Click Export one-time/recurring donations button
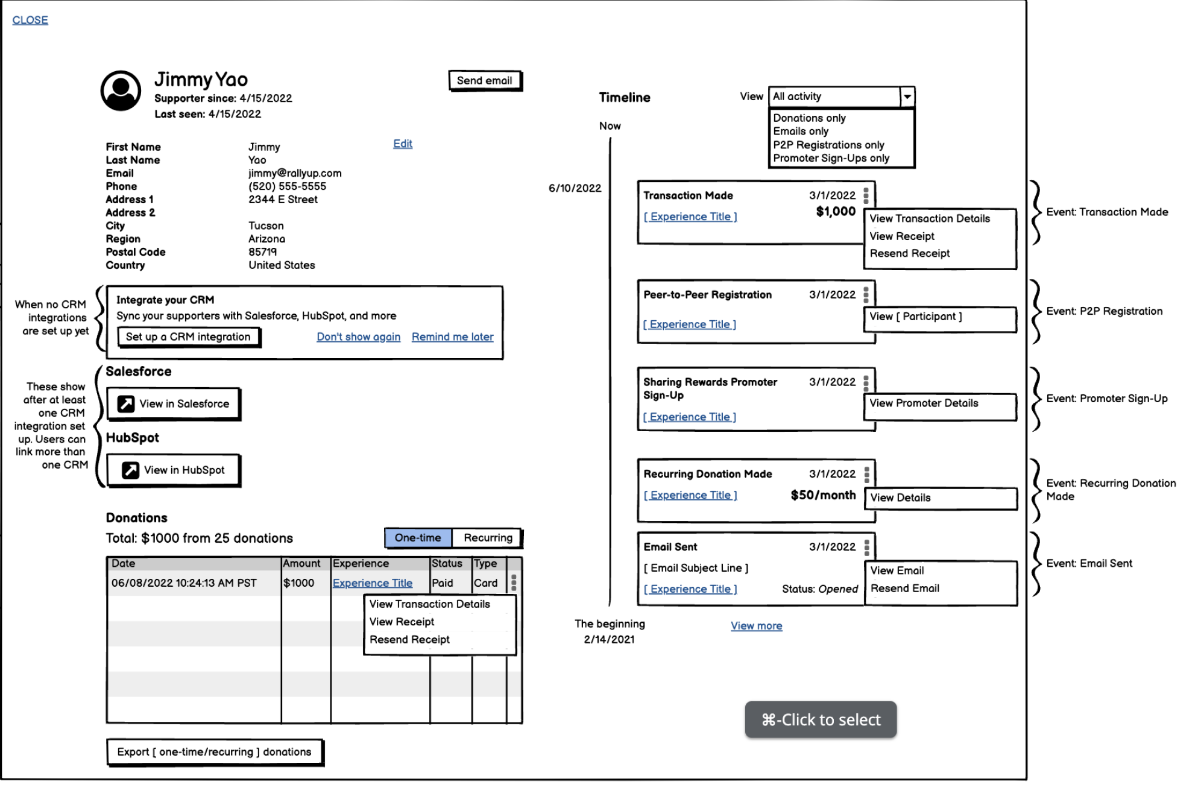The height and width of the screenshot is (796, 1201). click(215, 752)
